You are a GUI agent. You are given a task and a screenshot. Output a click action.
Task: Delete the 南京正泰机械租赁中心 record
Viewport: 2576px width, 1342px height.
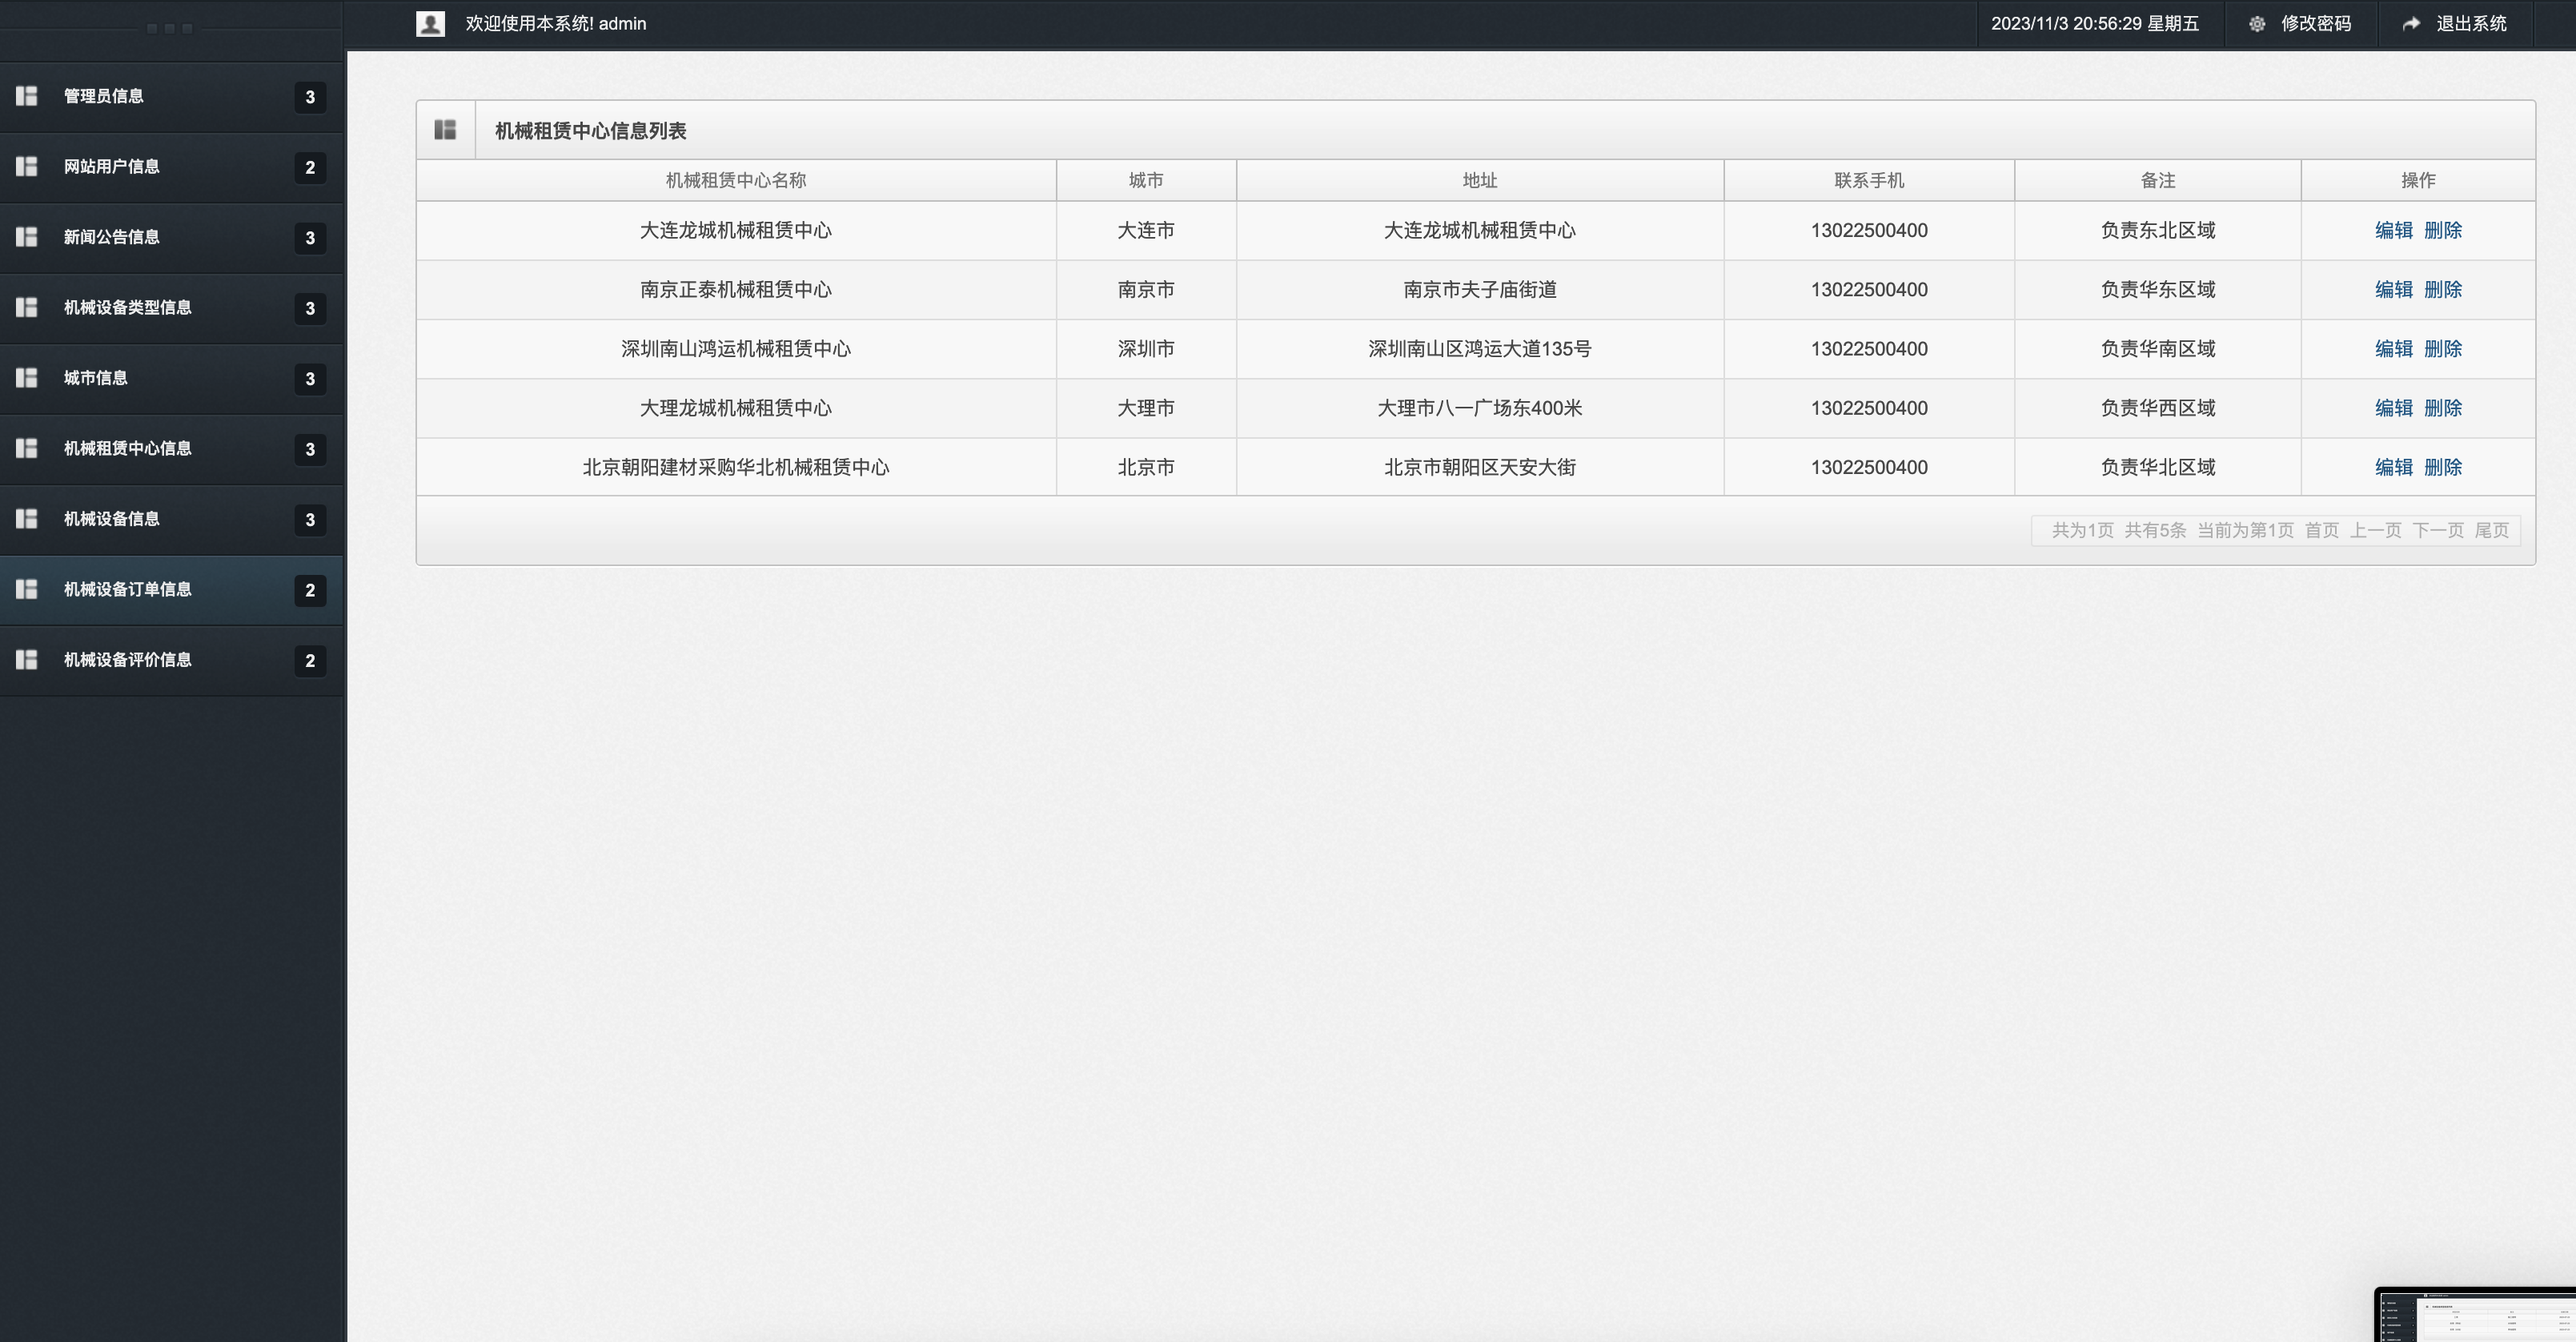pyautogui.click(x=2443, y=290)
